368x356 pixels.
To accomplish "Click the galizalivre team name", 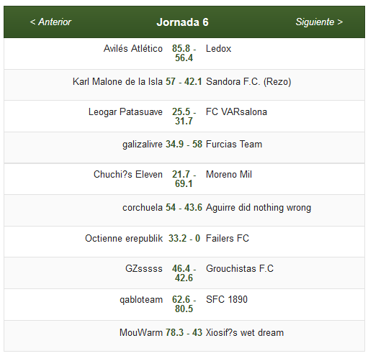I will pos(143,145).
